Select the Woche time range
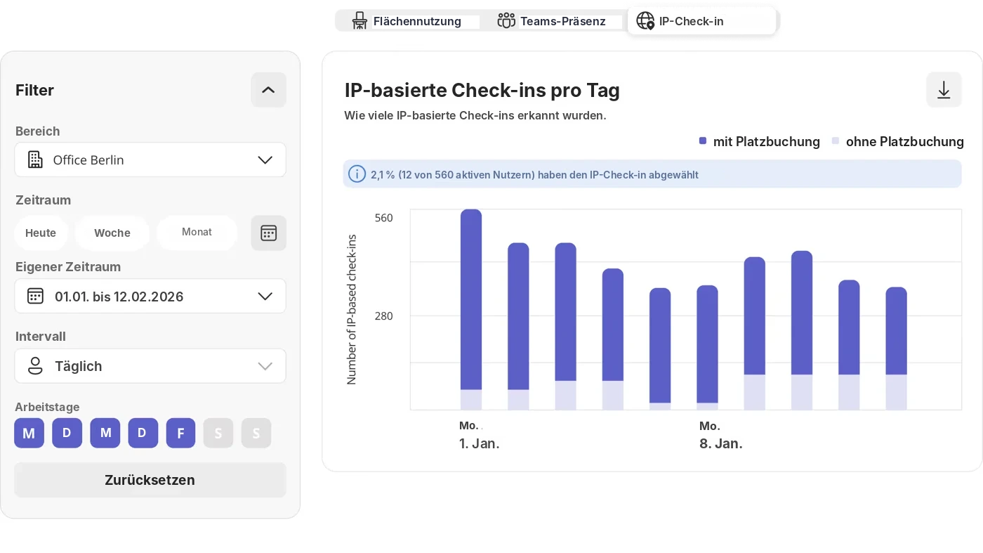 coord(112,233)
